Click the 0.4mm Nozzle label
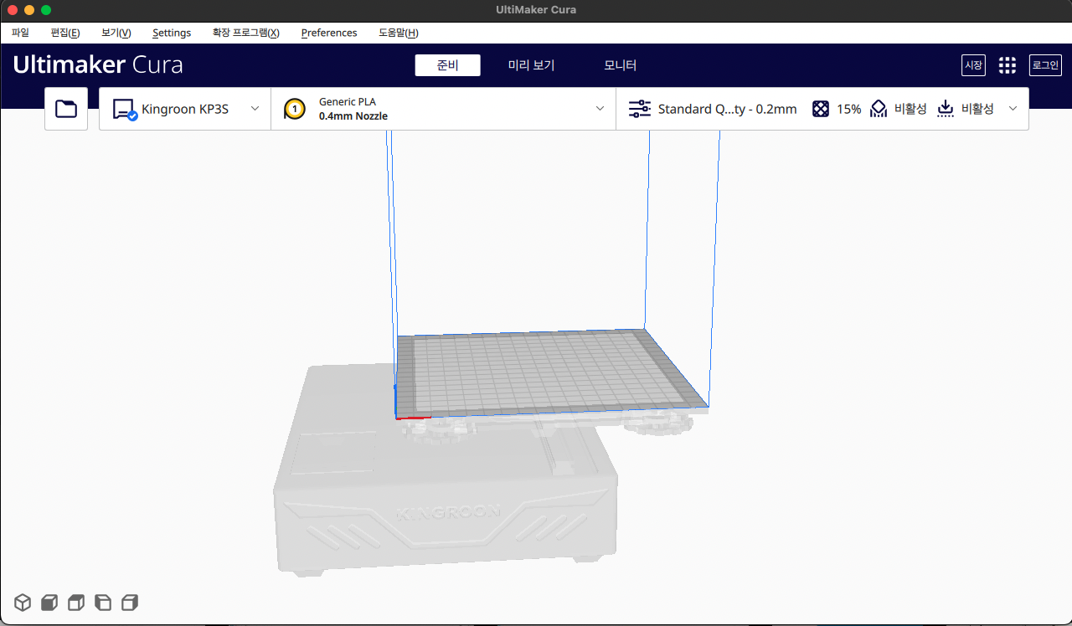Viewport: 1072px width, 626px height. click(353, 116)
